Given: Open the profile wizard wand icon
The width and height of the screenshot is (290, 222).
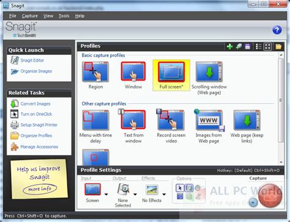Looking at the screenshot, I should [239, 46].
